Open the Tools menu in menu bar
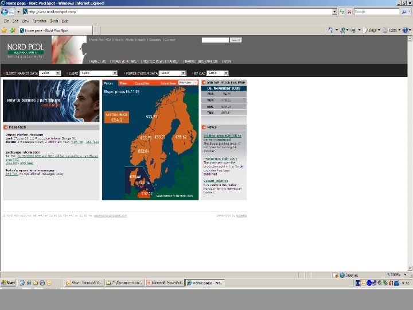This screenshot has height=310, width=413. [54, 21]
